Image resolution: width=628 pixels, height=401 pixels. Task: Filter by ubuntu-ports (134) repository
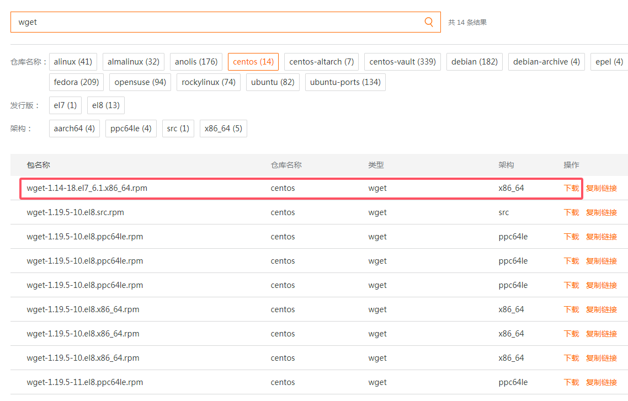click(x=345, y=82)
